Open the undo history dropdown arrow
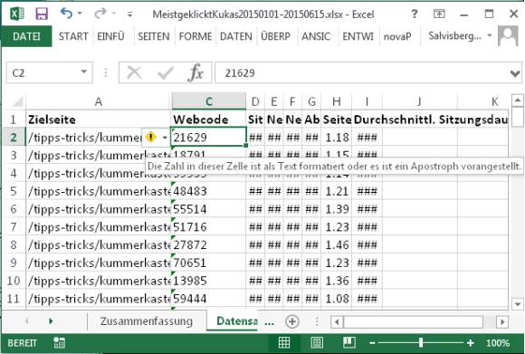Screen dimensions: 525x354 80,14
